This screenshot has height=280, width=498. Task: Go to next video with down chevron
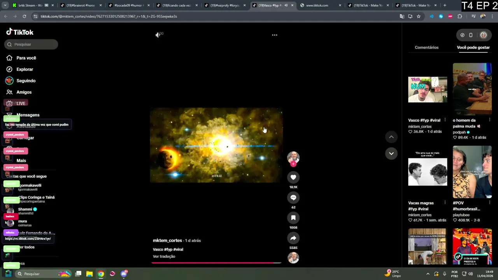click(391, 153)
